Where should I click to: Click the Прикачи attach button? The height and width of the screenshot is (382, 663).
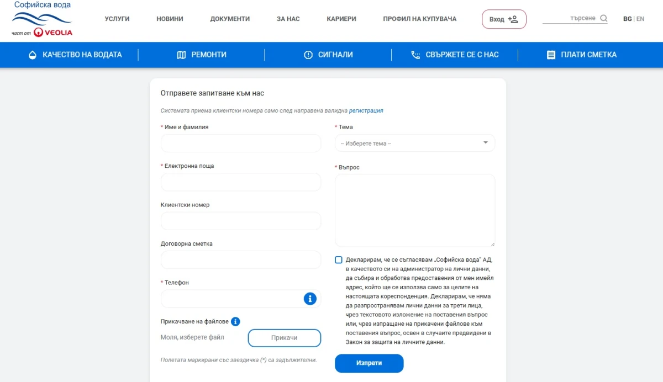click(x=285, y=338)
